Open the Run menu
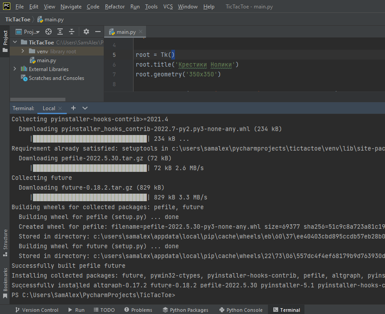 135,7
